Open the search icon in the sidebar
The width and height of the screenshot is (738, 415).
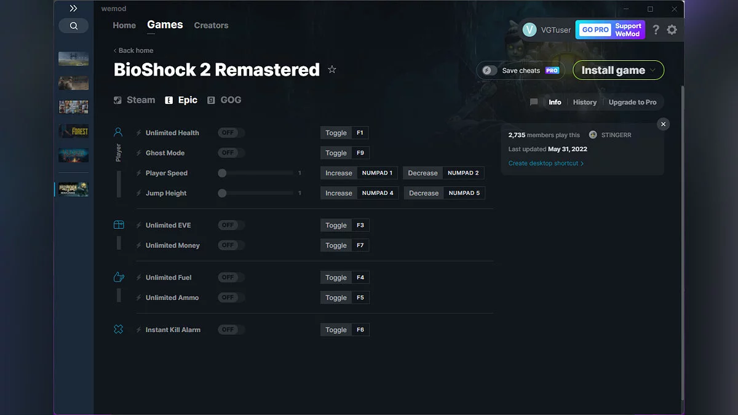(x=74, y=26)
